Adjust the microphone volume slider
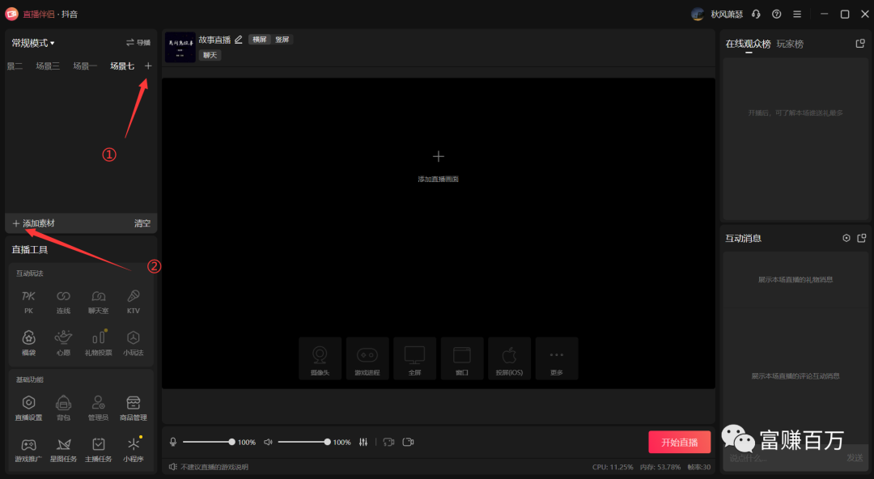 point(207,442)
